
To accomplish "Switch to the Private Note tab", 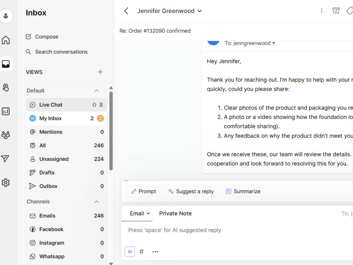I will tap(175, 213).
